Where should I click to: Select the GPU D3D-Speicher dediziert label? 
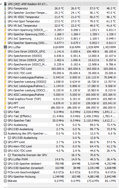point(24,164)
